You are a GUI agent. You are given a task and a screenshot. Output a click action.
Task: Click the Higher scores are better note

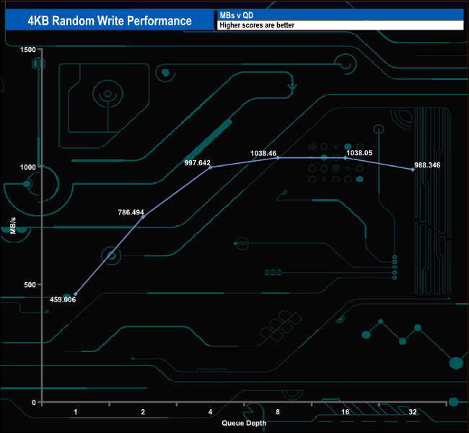[x=339, y=25]
